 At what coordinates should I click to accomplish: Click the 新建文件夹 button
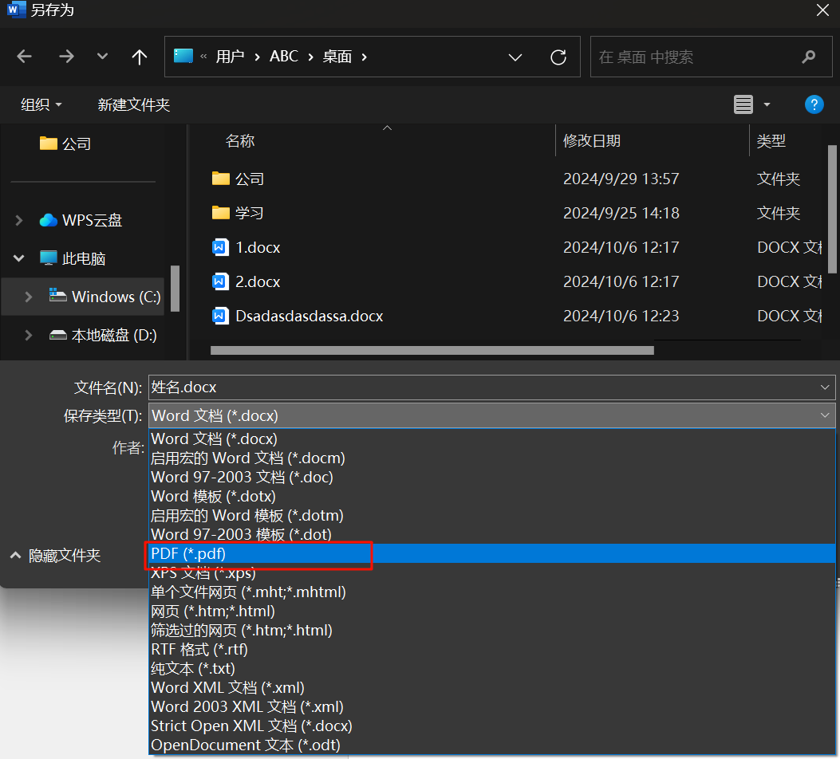133,104
